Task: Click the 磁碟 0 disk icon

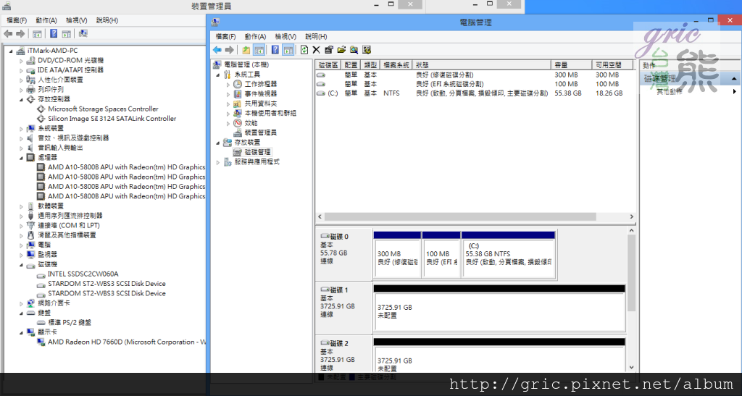Action: (325, 236)
